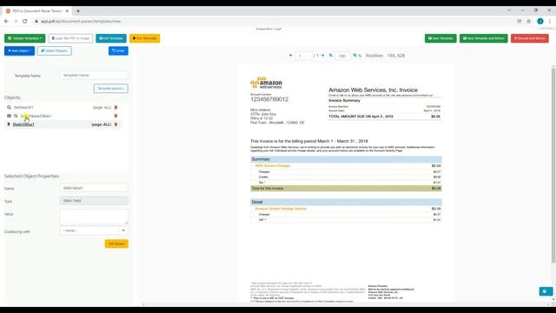
Task: Click the zoom percentage input field
Action: (342, 56)
